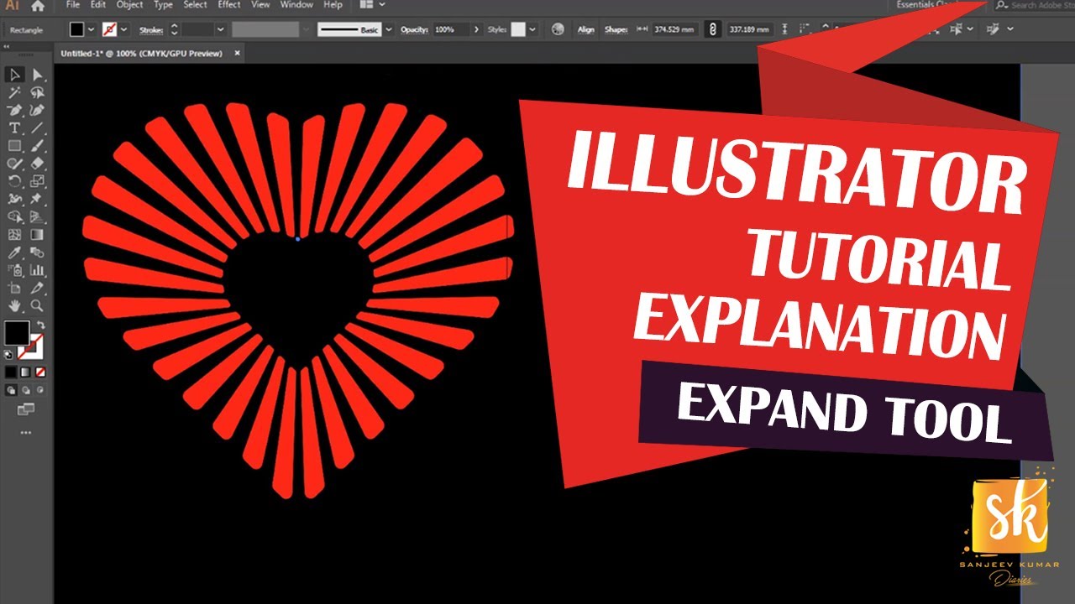Open the Effect menu
Viewport: 1075px width, 604px height.
pyautogui.click(x=229, y=5)
